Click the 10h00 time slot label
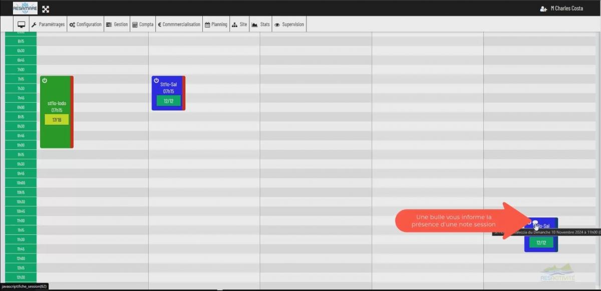The width and height of the screenshot is (601, 291). click(x=21, y=183)
